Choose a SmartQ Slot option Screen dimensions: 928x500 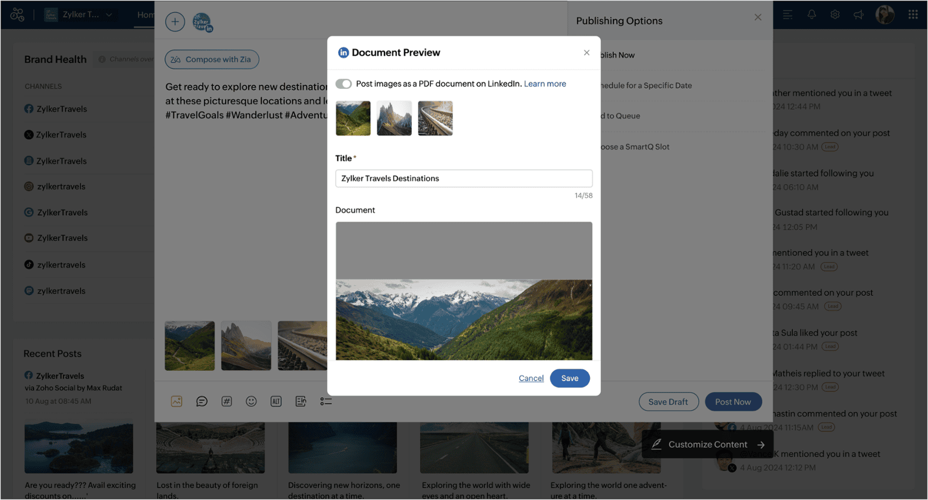point(634,147)
